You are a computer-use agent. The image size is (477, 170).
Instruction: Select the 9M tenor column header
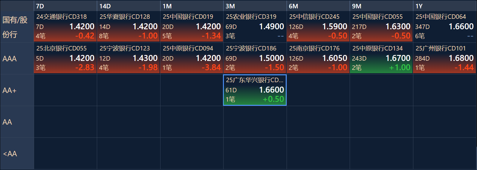pyautogui.click(x=381, y=6)
